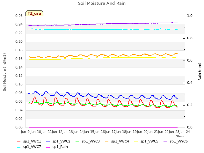Click the Jun 24 x-axis tick label
The width and height of the screenshot is (204, 153).
185,132
